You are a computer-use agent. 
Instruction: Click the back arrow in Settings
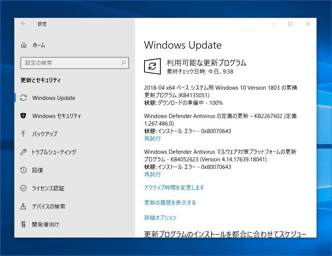coord(23,24)
